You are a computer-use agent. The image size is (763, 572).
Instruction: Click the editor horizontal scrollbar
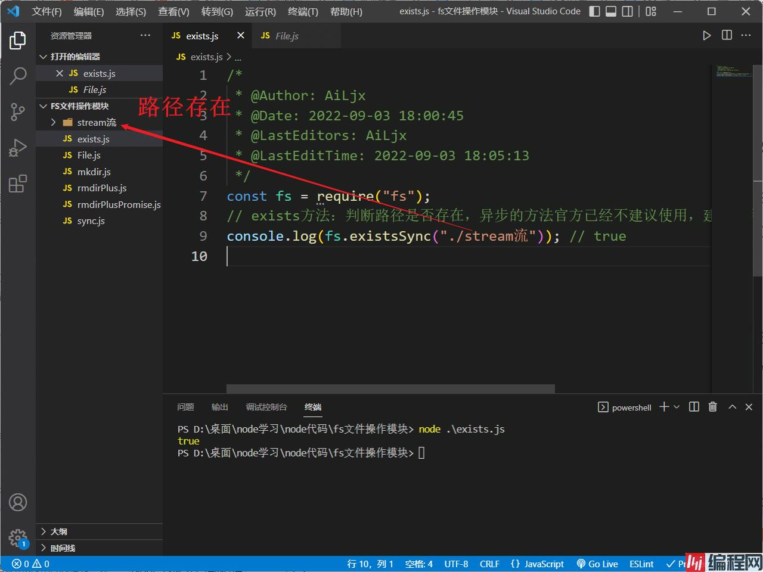click(x=390, y=388)
